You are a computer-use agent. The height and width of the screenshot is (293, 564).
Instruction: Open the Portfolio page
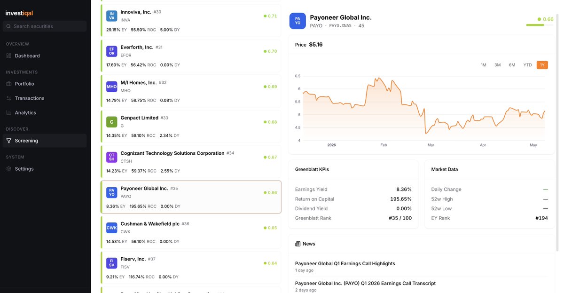[45, 84]
